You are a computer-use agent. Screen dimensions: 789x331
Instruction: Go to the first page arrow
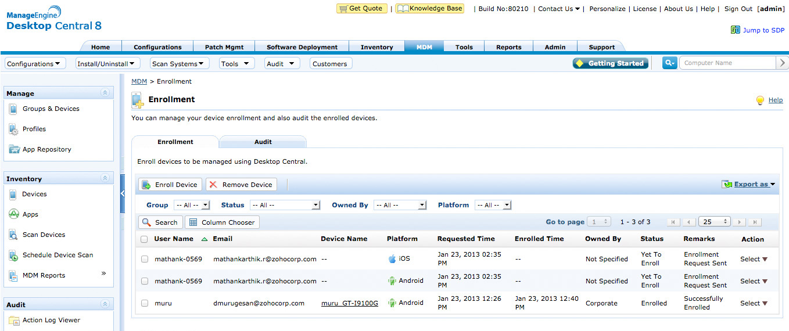click(x=673, y=222)
